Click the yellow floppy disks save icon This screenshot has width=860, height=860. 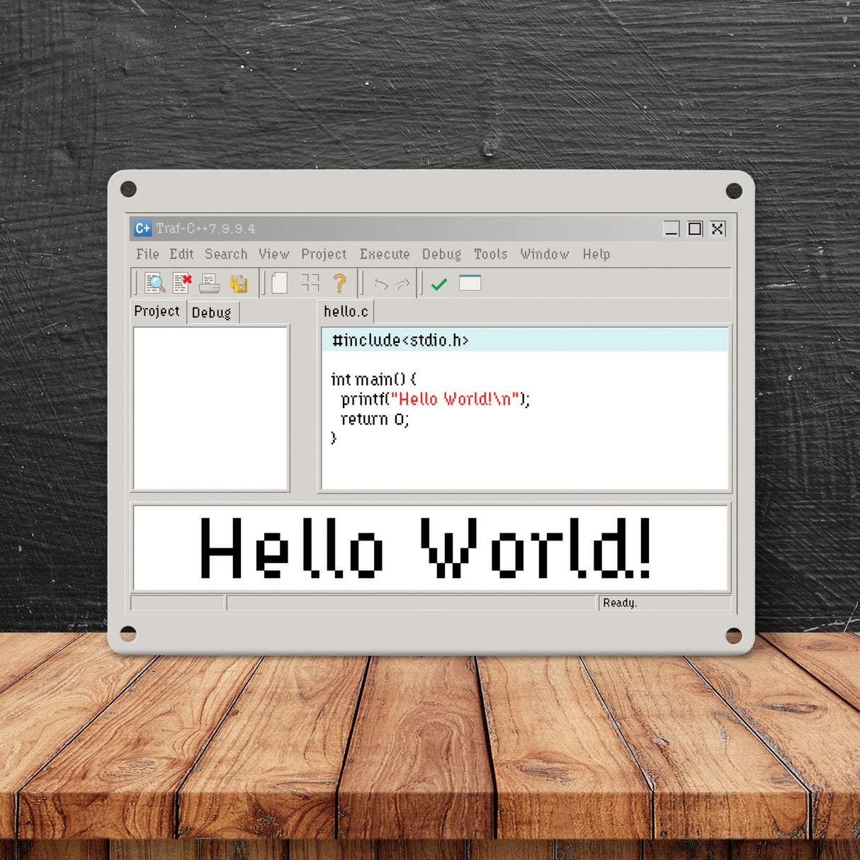238,283
